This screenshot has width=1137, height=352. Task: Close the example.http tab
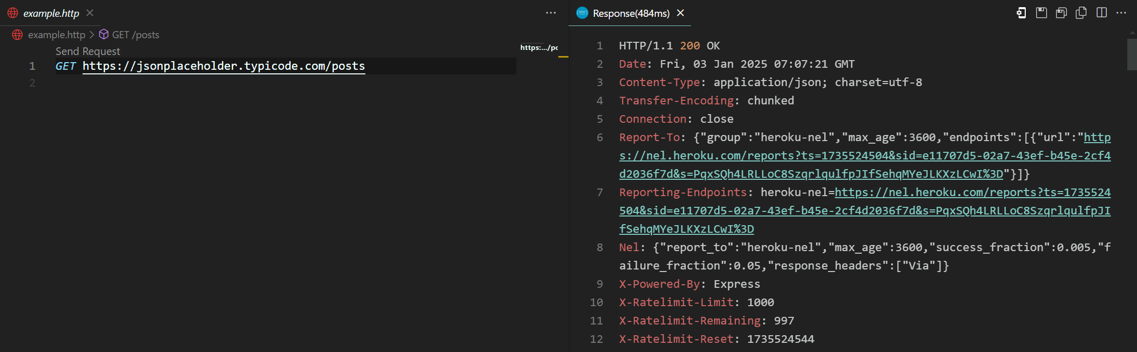(90, 13)
